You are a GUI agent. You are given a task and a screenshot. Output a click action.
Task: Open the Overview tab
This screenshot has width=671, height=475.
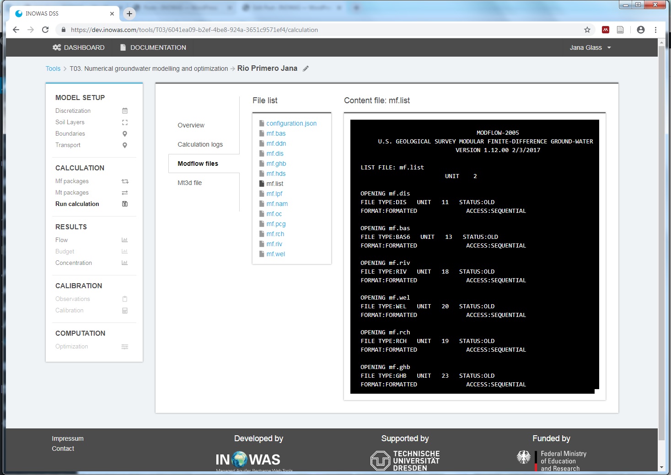[191, 125]
